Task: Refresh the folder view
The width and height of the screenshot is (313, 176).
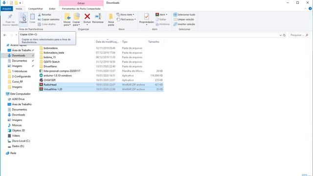Action: 285,35
